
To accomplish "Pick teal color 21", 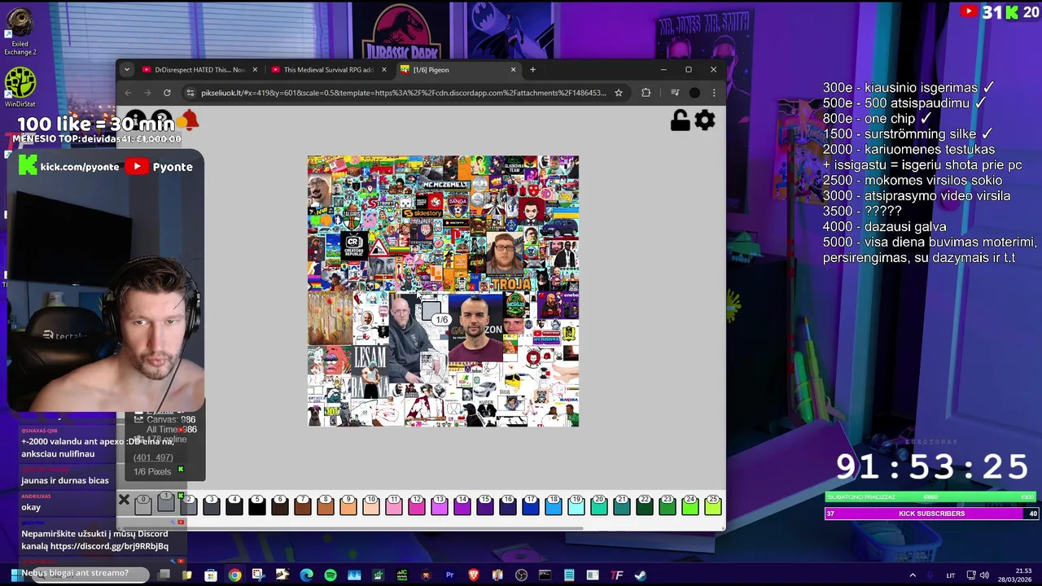I will [x=621, y=505].
